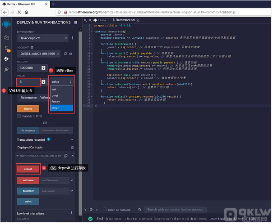273x224 pixels.
Task: Focus the gas limit 3000000 field
Action: 29,67
